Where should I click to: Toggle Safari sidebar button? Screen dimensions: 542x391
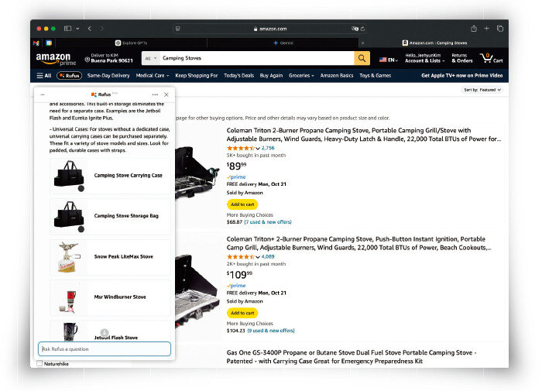[68, 29]
